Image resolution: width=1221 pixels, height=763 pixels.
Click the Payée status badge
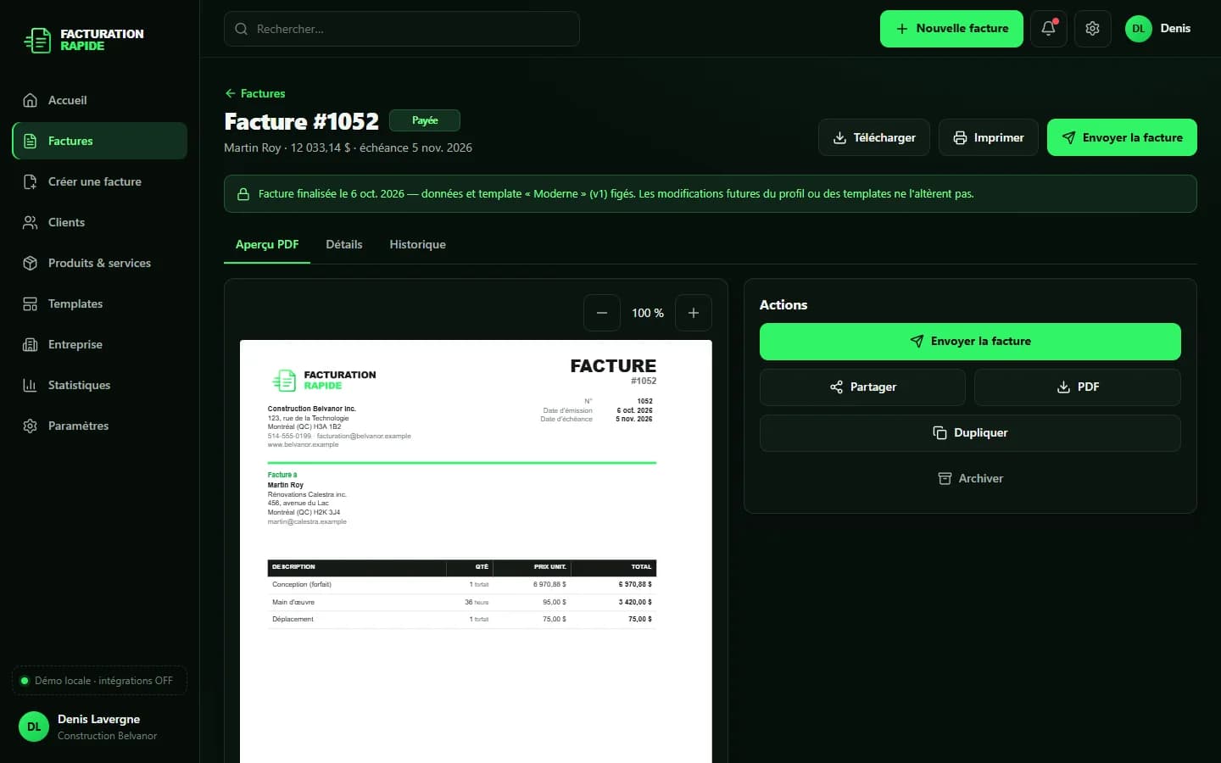pyautogui.click(x=425, y=120)
